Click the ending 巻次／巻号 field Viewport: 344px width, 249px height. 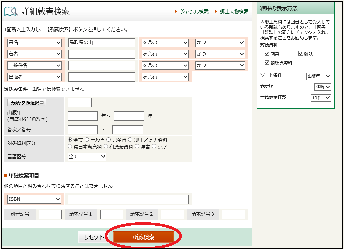click(x=128, y=130)
